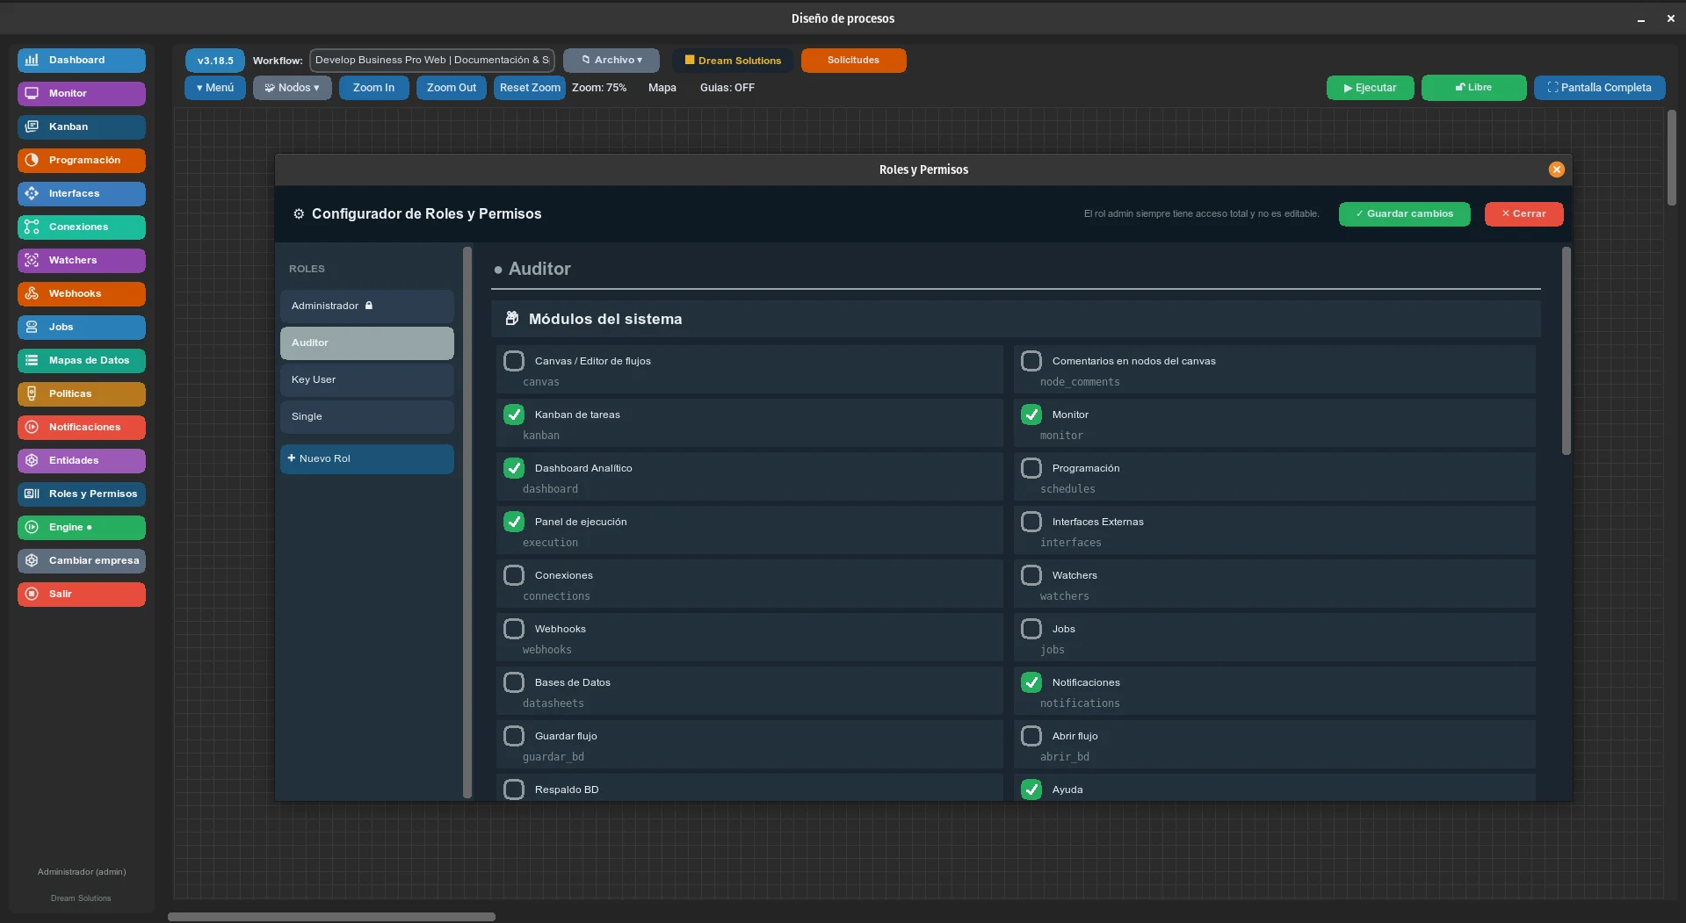Enable Programación schedules checkbox
The image size is (1686, 923).
point(1031,468)
